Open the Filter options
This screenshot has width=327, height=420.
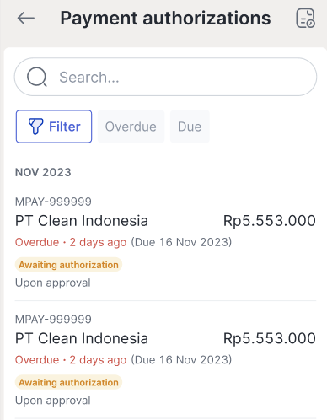(x=54, y=127)
